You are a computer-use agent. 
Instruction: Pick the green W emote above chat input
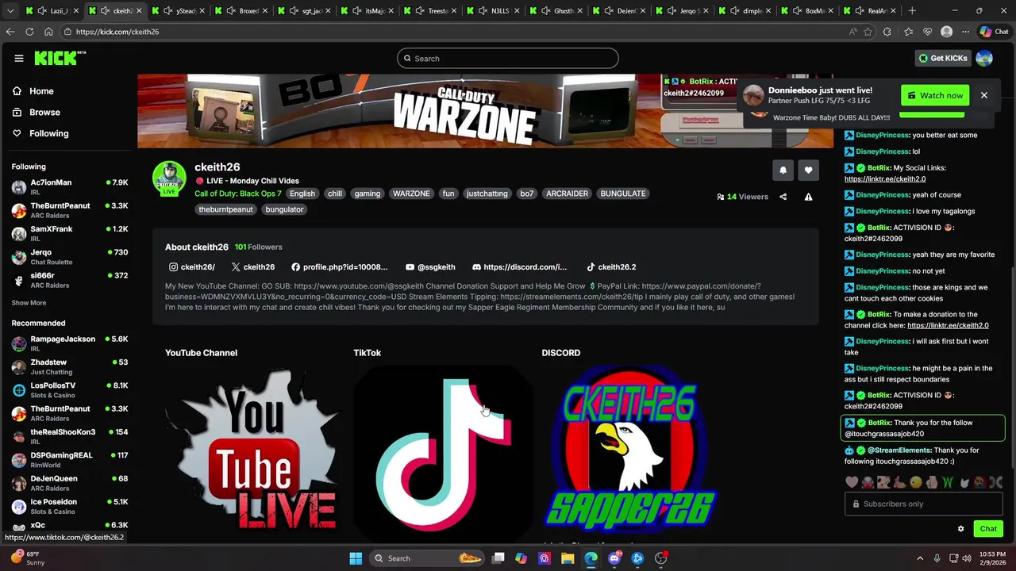[947, 481]
